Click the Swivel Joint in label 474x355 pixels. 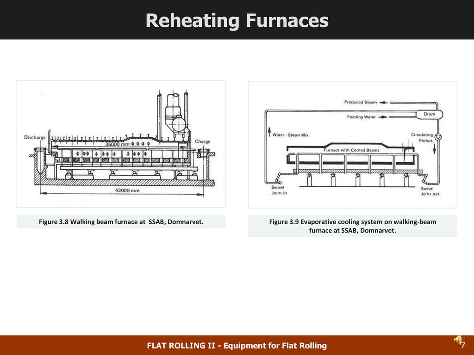pyautogui.click(x=279, y=190)
